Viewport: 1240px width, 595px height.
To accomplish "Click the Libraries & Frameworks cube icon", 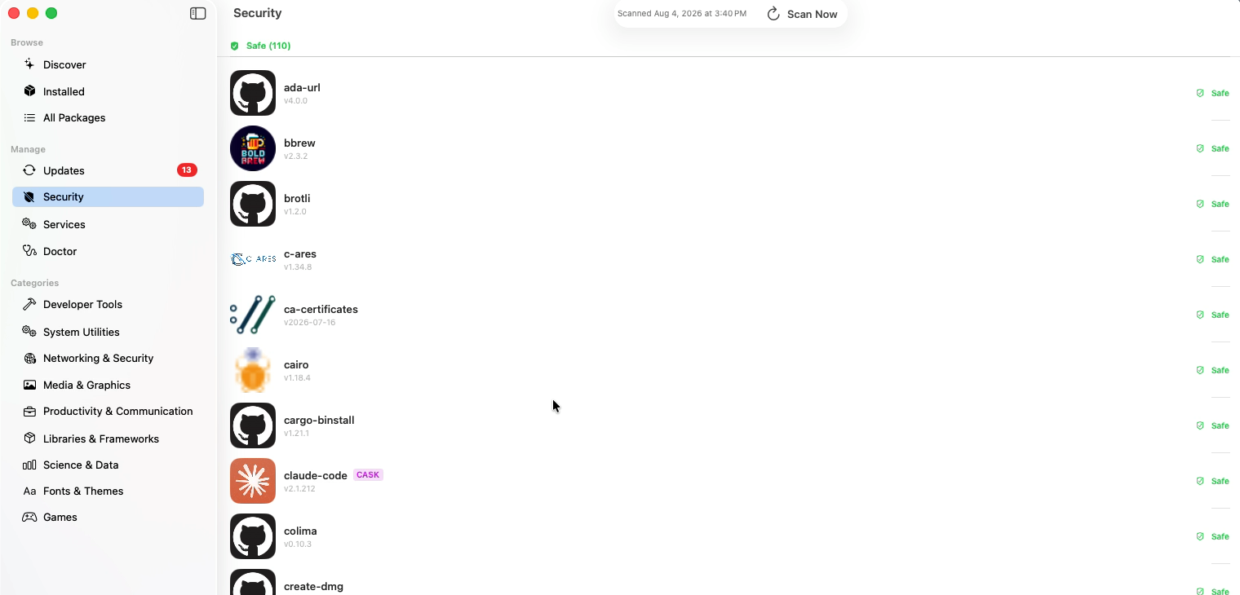I will click(x=29, y=439).
